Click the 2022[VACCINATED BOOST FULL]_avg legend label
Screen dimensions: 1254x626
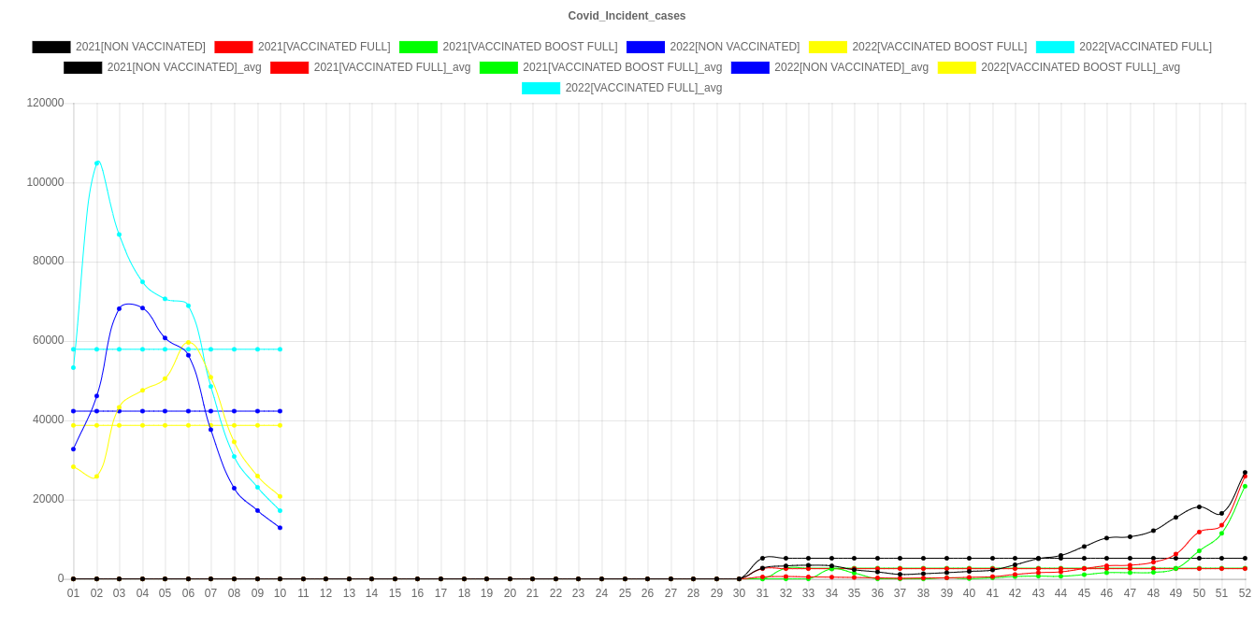(x=1080, y=67)
